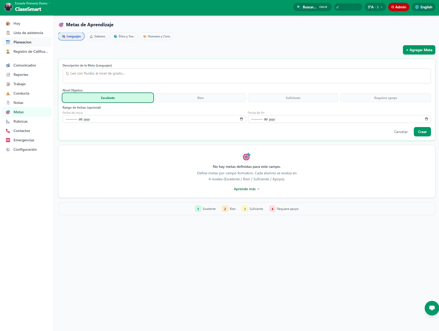The height and width of the screenshot is (331, 439).
Task: Switch language with the English button
Action: [423, 7]
